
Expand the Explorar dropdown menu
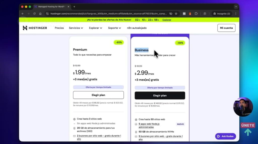[x=95, y=28]
